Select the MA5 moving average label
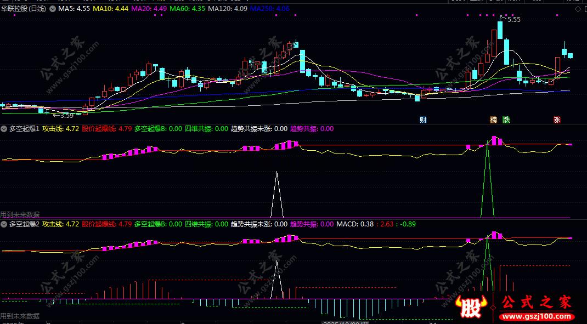This screenshot has height=324, width=587. [x=74, y=8]
